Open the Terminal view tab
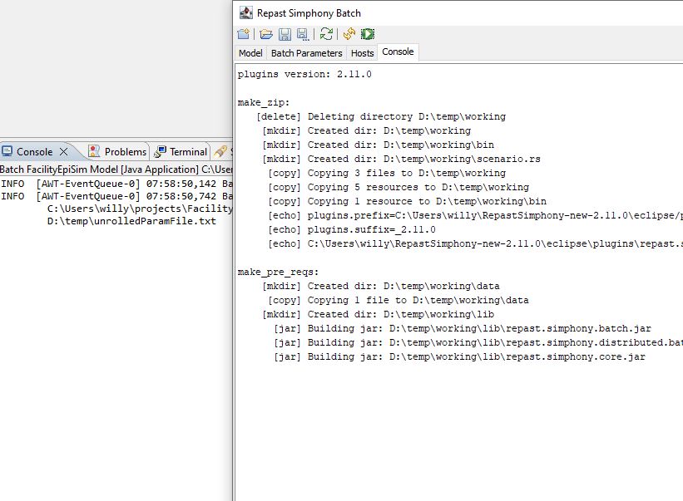 [x=188, y=152]
